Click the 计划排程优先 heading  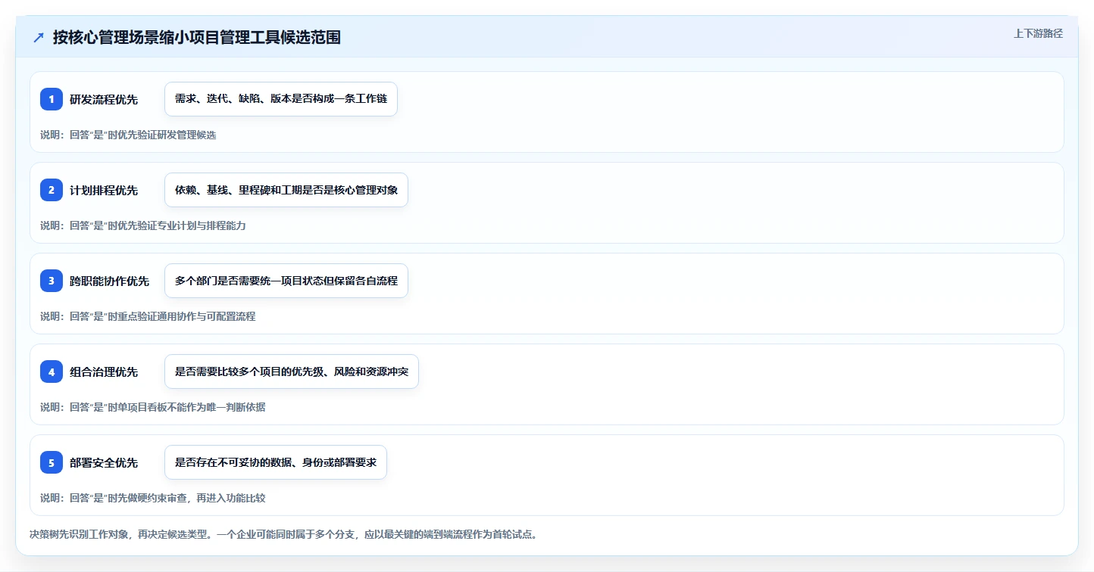tap(104, 190)
